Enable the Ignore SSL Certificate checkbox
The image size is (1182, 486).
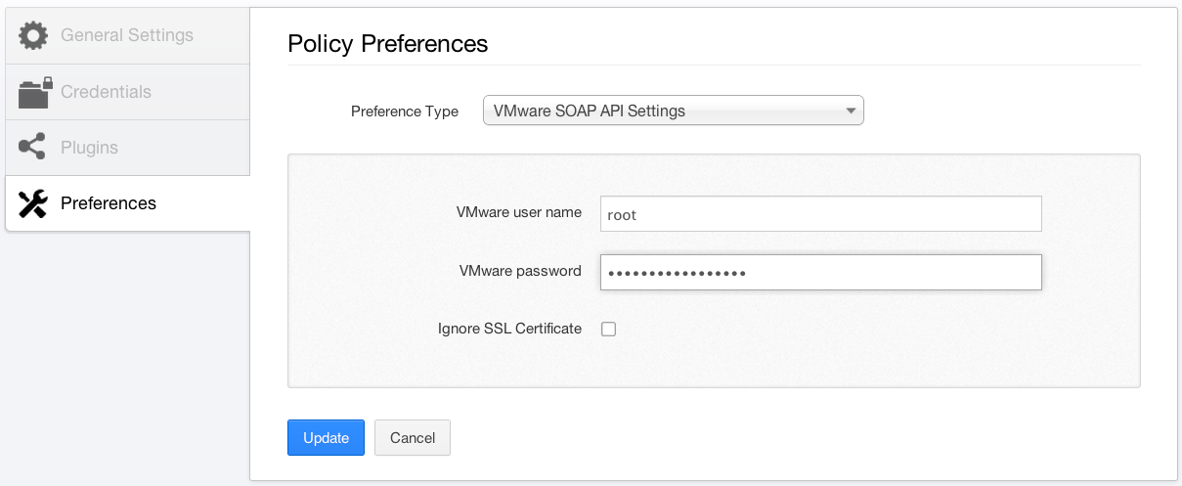[608, 329]
